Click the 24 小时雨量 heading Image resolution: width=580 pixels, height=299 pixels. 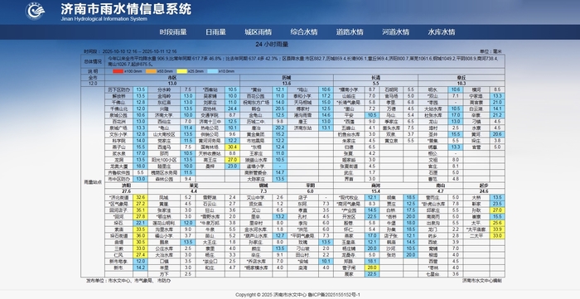coord(272,45)
